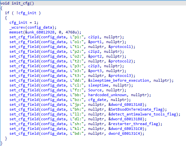Click set_cfg_field on the bd: line
The height and width of the screenshot is (146, 186).
point(24,133)
